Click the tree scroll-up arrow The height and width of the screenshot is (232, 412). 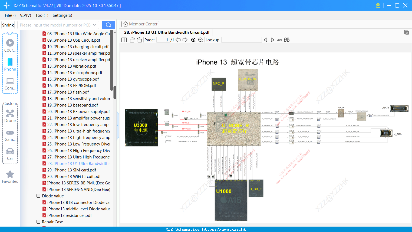click(x=115, y=33)
